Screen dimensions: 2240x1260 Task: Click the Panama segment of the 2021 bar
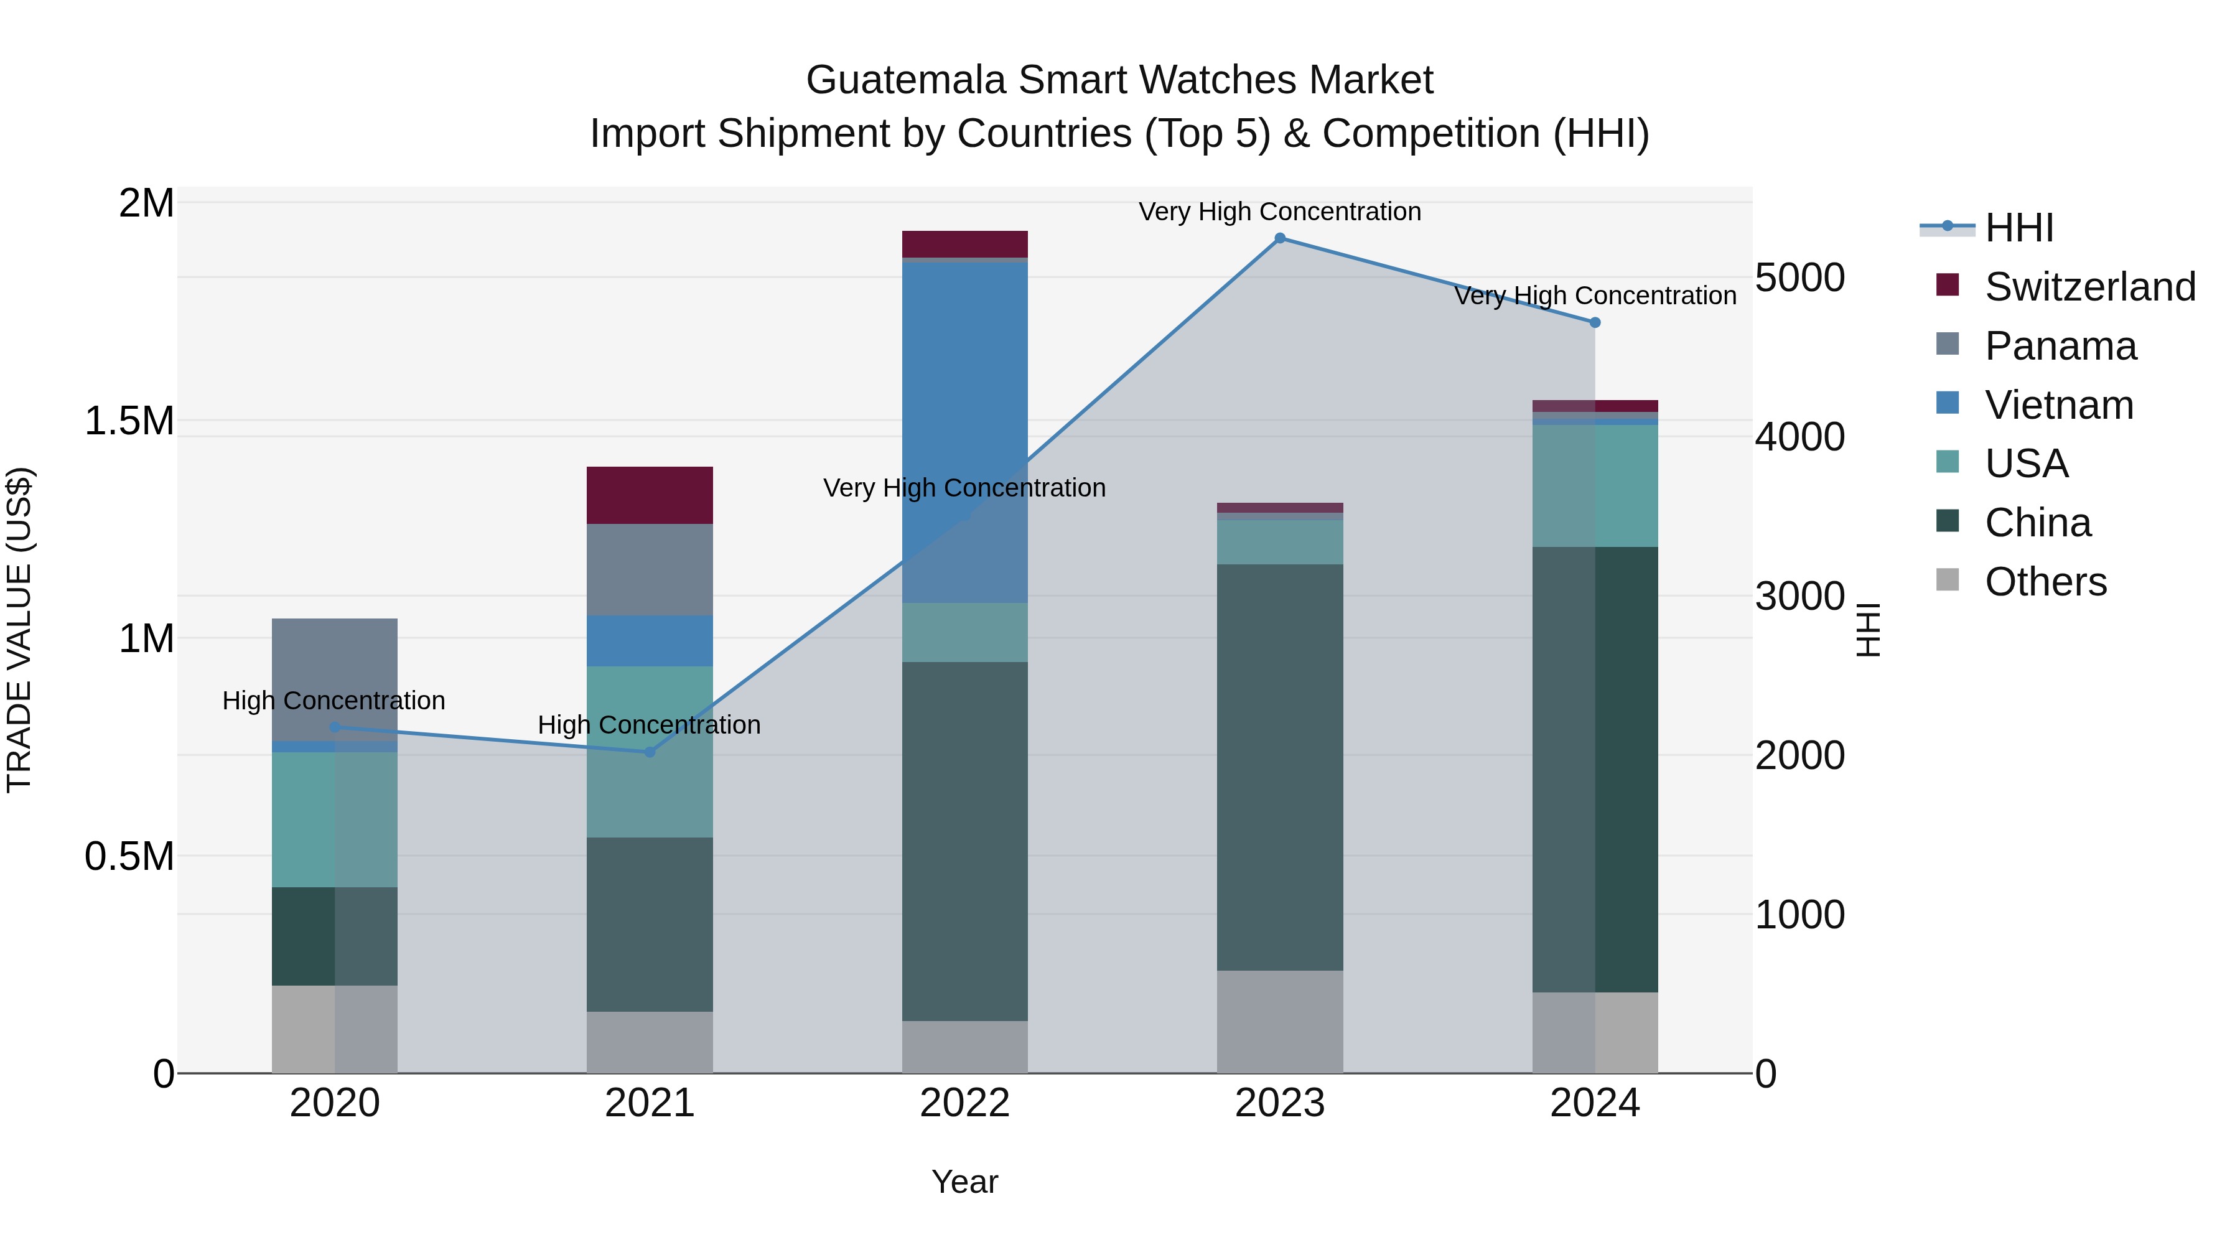tap(650, 569)
